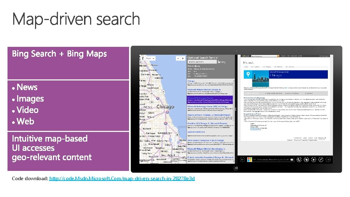Select highlighted Microsoft Technology Center result
Viewport: 350px width, 197px height.
coord(209,99)
